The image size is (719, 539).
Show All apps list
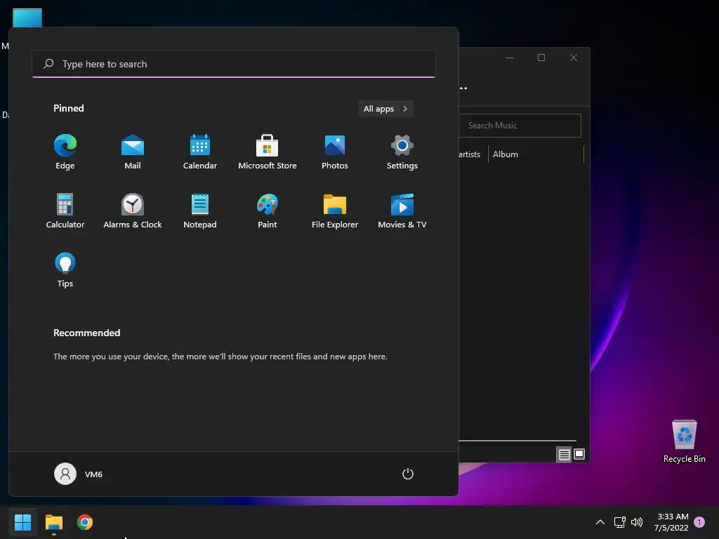coord(385,109)
